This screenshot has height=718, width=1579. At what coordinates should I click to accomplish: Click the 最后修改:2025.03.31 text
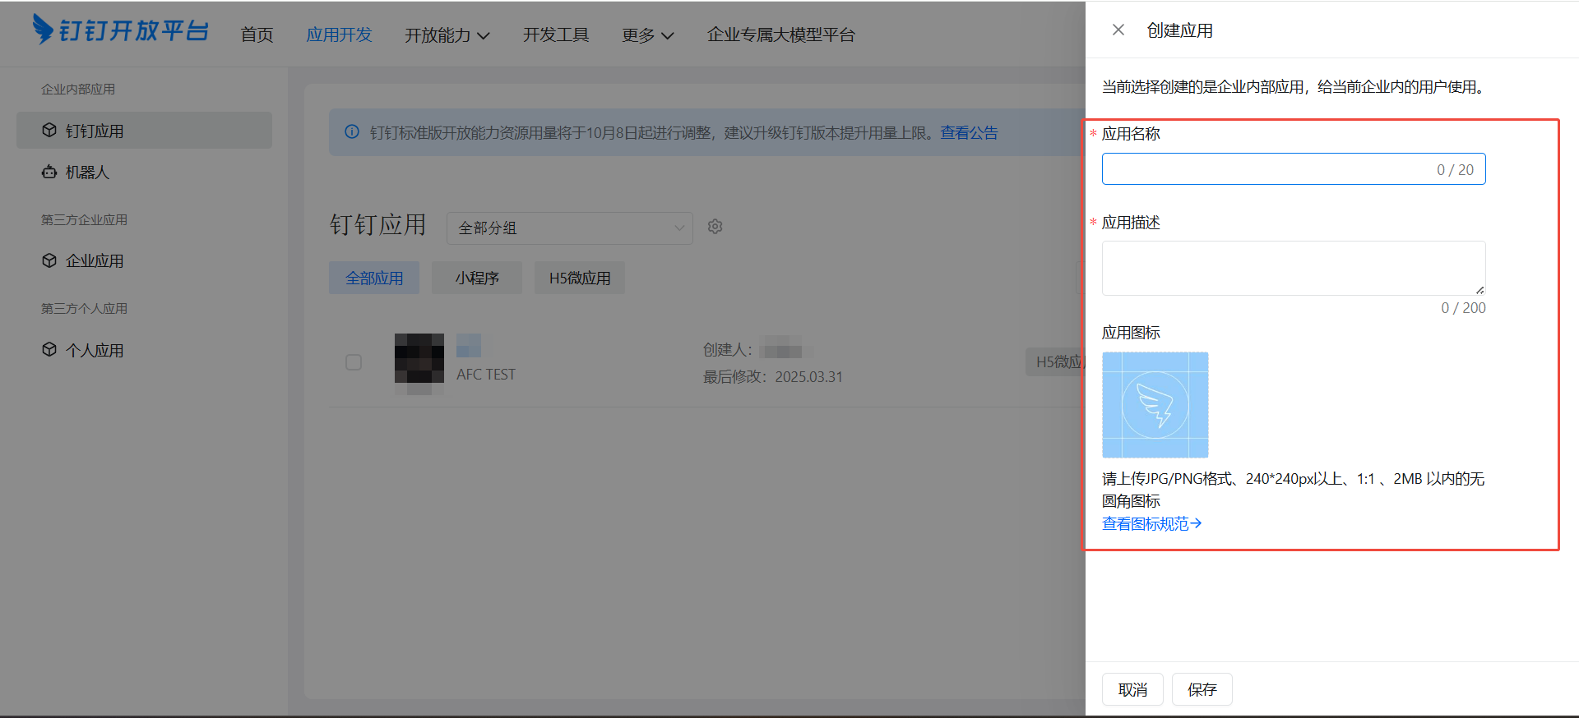(772, 376)
